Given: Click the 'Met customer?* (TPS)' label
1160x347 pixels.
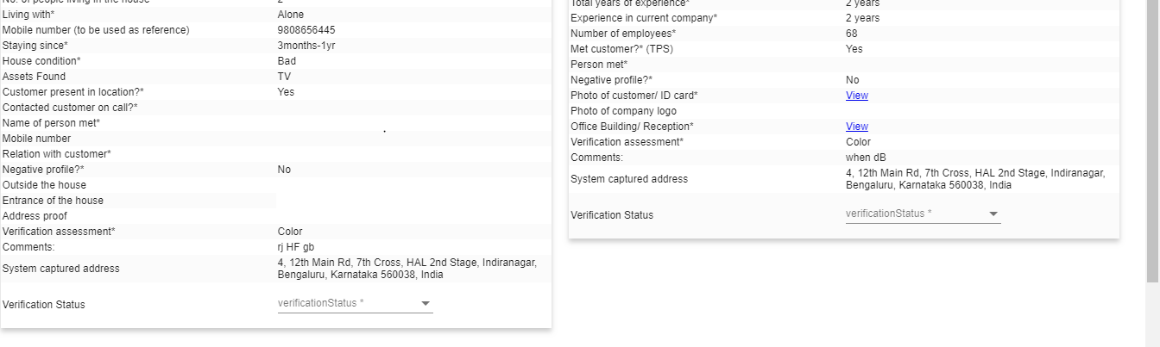Looking at the screenshot, I should [621, 49].
